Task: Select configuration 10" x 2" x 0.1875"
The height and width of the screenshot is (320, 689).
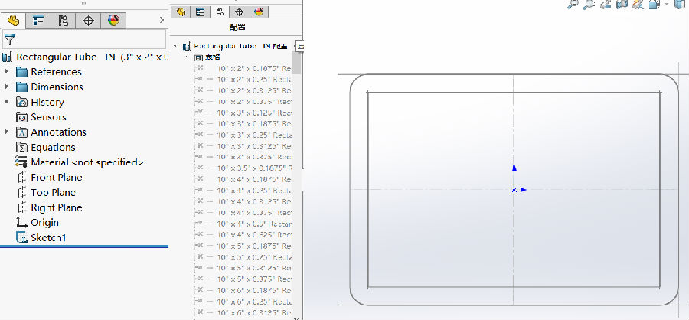Action: [x=243, y=69]
